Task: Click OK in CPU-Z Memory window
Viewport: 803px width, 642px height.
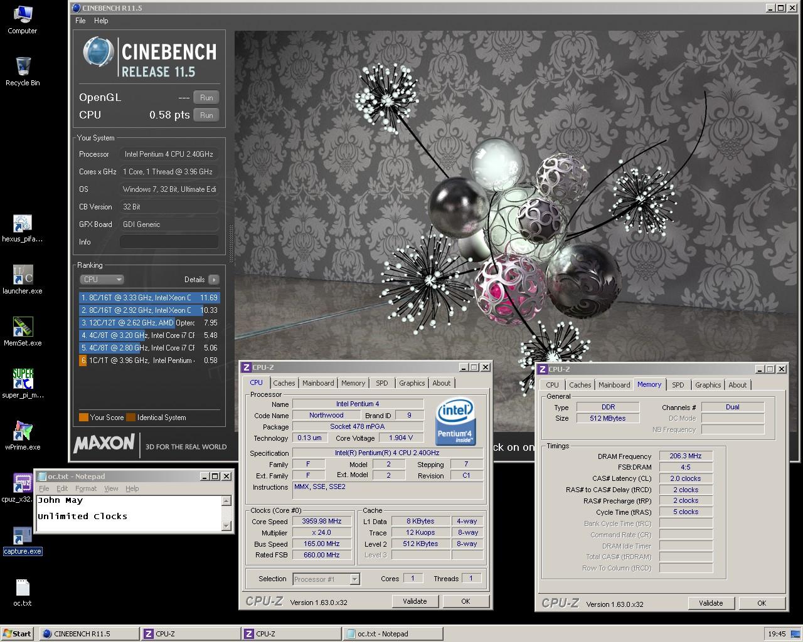Action: tap(762, 603)
